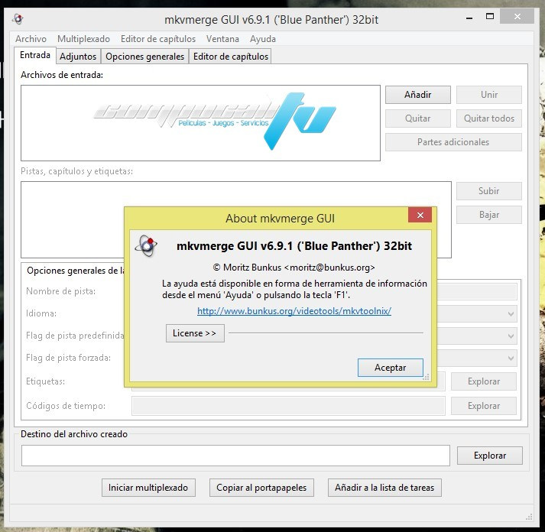The height and width of the screenshot is (532, 545).
Task: Open the Editor de capítulos menu
Action: click(158, 39)
